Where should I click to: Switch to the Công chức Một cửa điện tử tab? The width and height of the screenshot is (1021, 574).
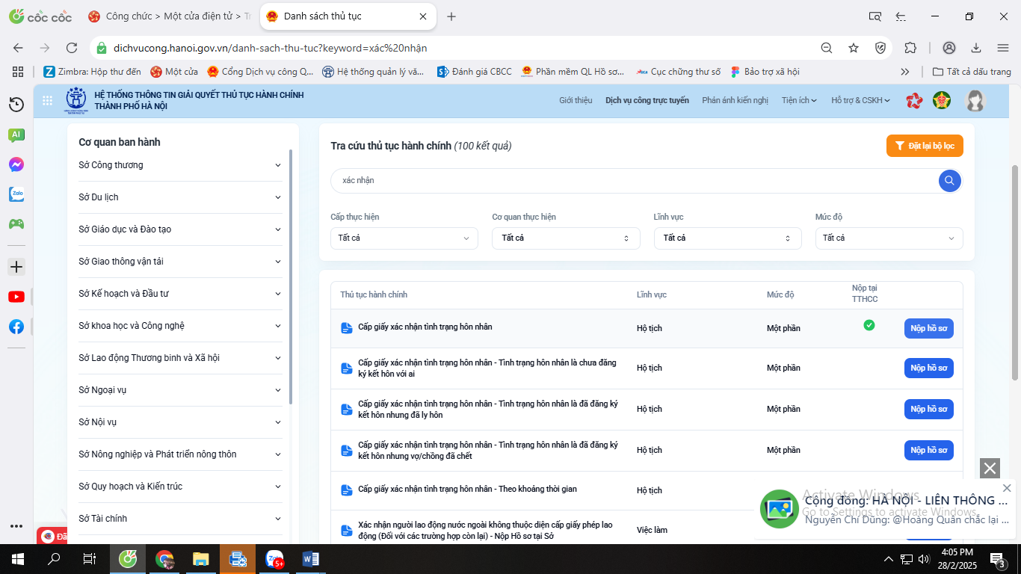170,16
